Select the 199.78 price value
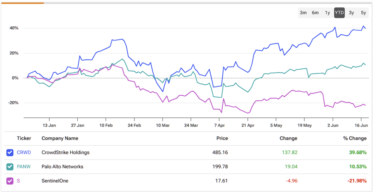 pos(220,167)
